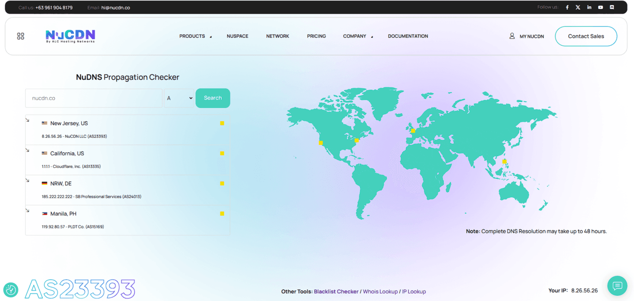Click the MY NUCDN user icon
634x301 pixels.
tap(511, 36)
